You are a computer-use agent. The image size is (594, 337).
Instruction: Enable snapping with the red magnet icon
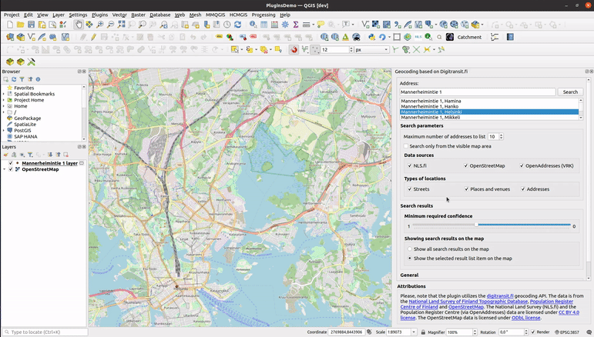[294, 49]
